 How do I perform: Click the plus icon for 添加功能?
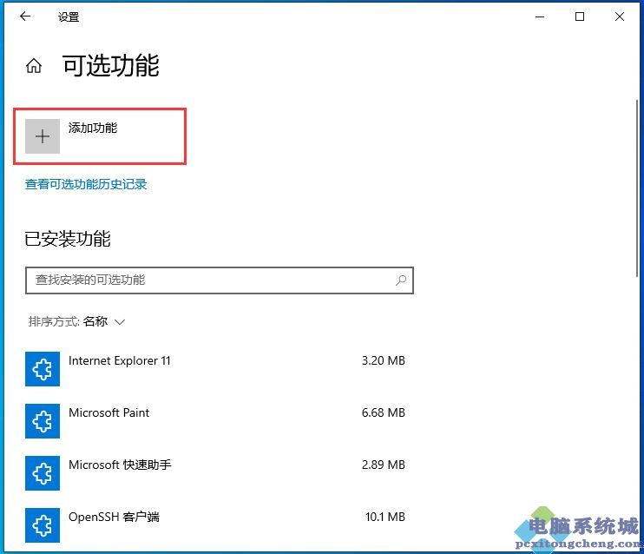43,136
